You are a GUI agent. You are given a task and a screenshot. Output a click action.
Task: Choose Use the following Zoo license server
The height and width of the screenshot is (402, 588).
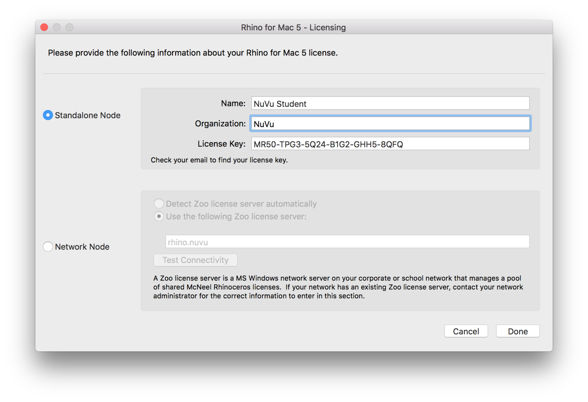pyautogui.click(x=159, y=216)
